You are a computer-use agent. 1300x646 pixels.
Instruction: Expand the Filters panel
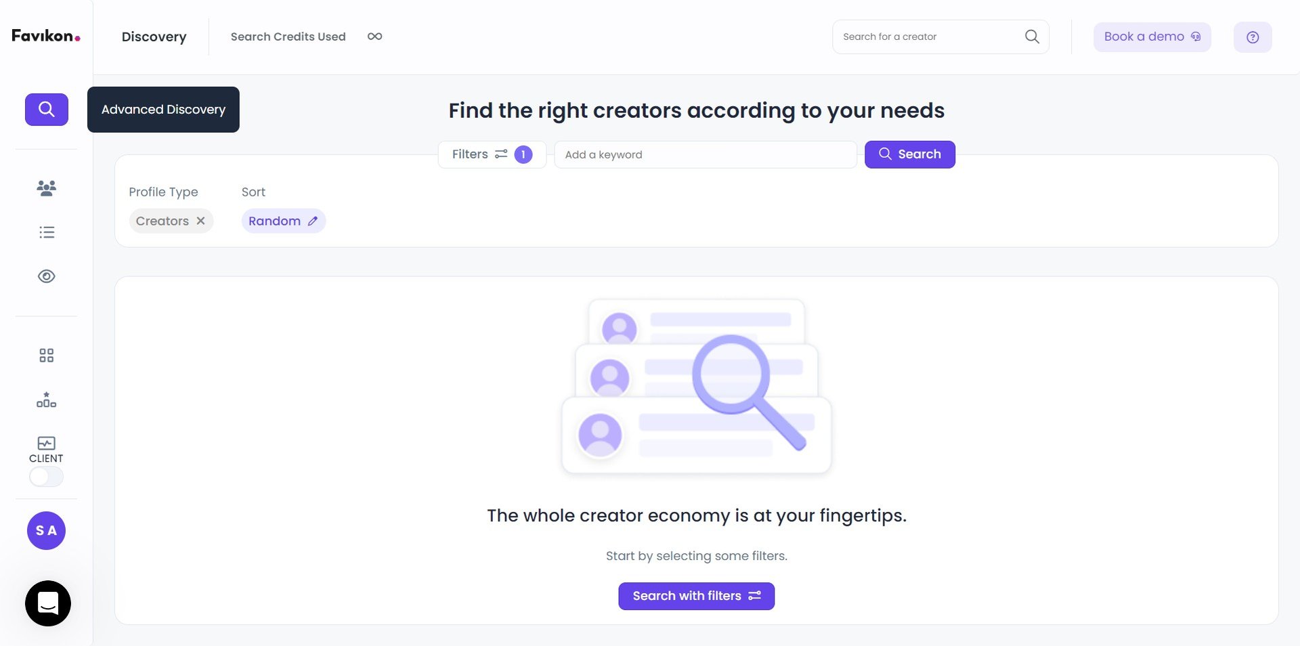tap(492, 154)
